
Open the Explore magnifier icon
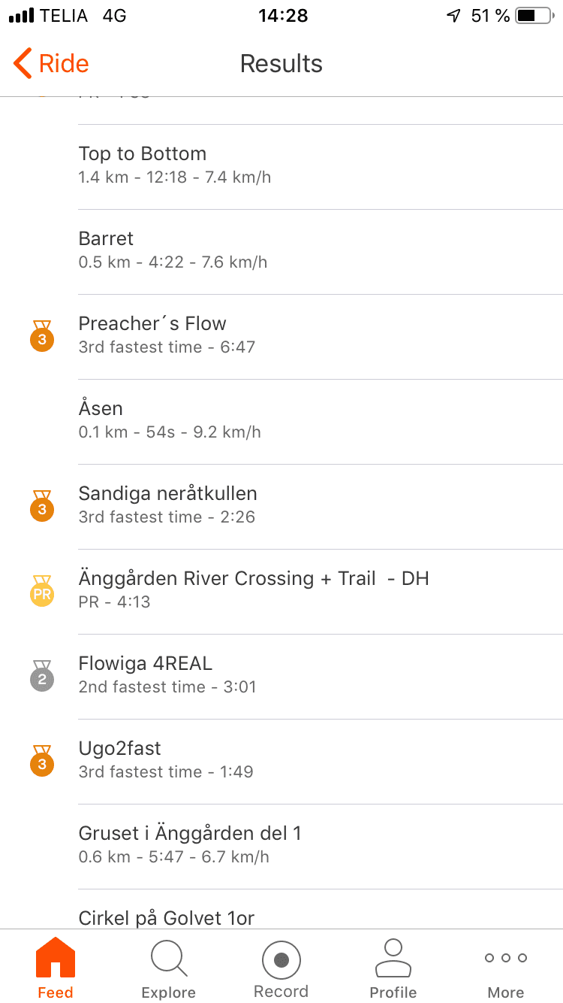[169, 959]
